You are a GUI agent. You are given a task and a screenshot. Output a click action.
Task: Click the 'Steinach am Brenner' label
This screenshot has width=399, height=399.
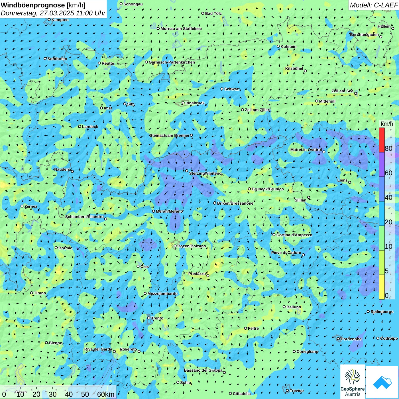click(x=170, y=135)
